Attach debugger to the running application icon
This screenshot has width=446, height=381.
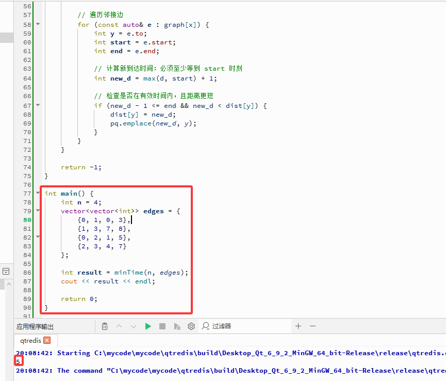pyautogui.click(x=177, y=326)
